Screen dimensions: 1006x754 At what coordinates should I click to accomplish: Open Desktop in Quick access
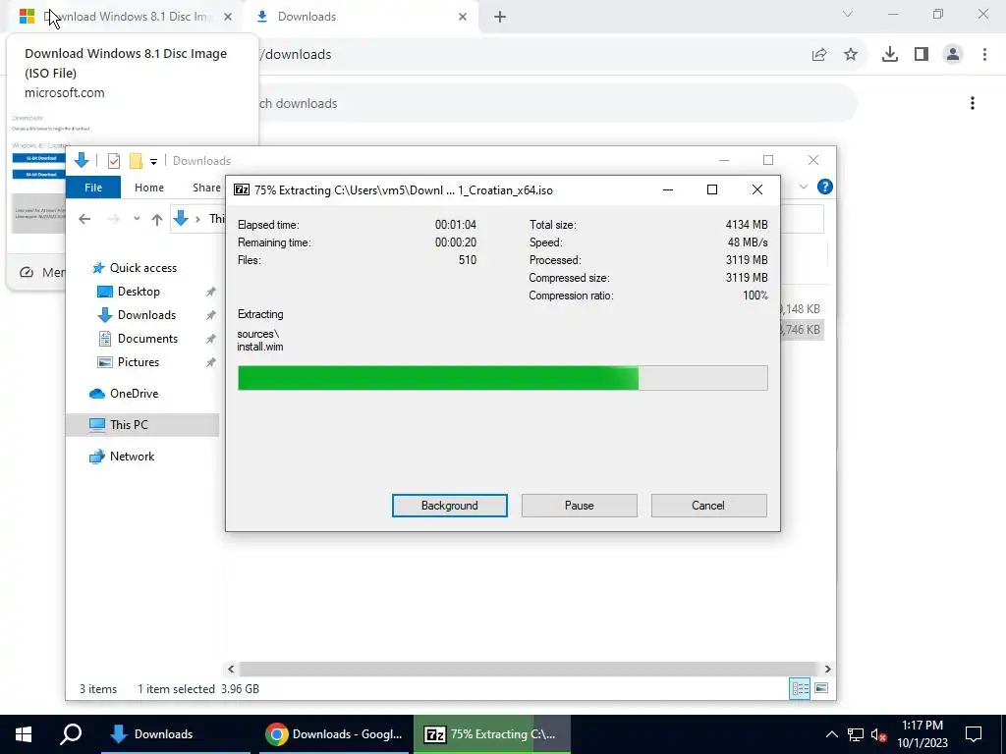(138, 291)
